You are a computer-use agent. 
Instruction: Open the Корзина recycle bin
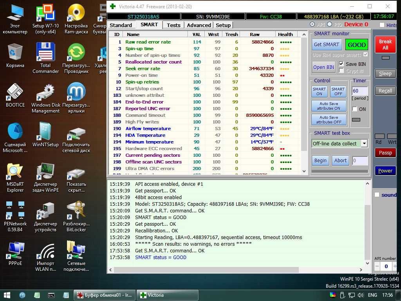(x=15, y=56)
